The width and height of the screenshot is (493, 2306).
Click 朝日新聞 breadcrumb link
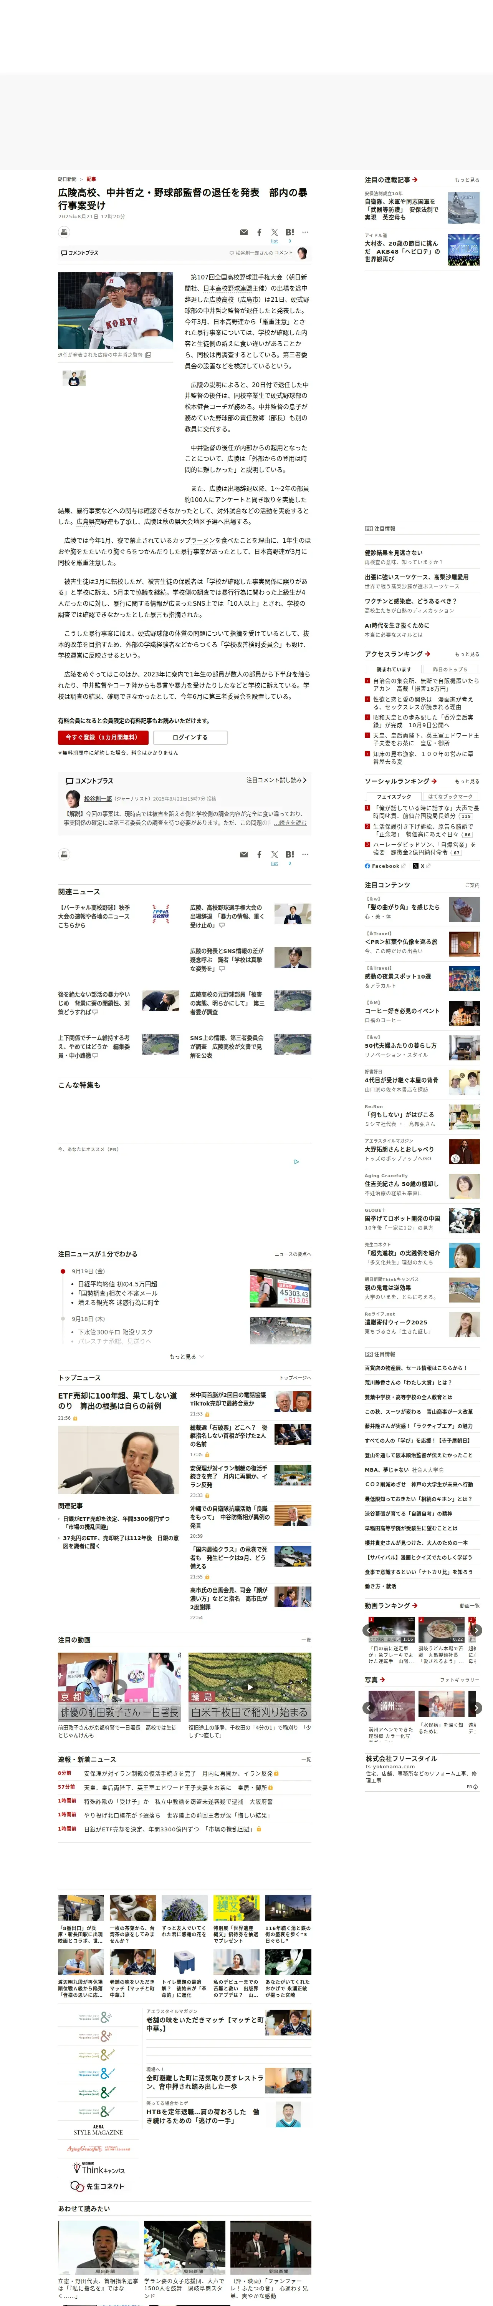67,179
